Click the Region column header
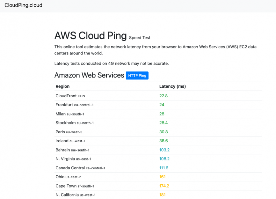The image size is (276, 199). 63,86
